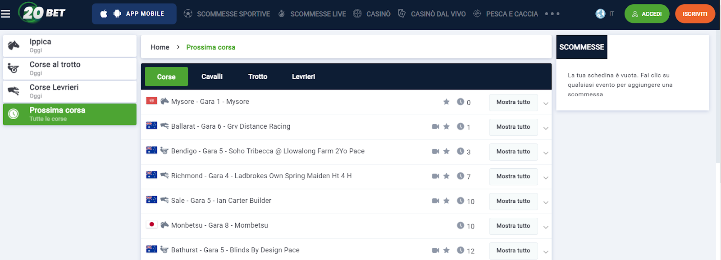Favorite the Ballarat Gara 6 race star
Image resolution: width=721 pixels, height=260 pixels.
coord(447,127)
